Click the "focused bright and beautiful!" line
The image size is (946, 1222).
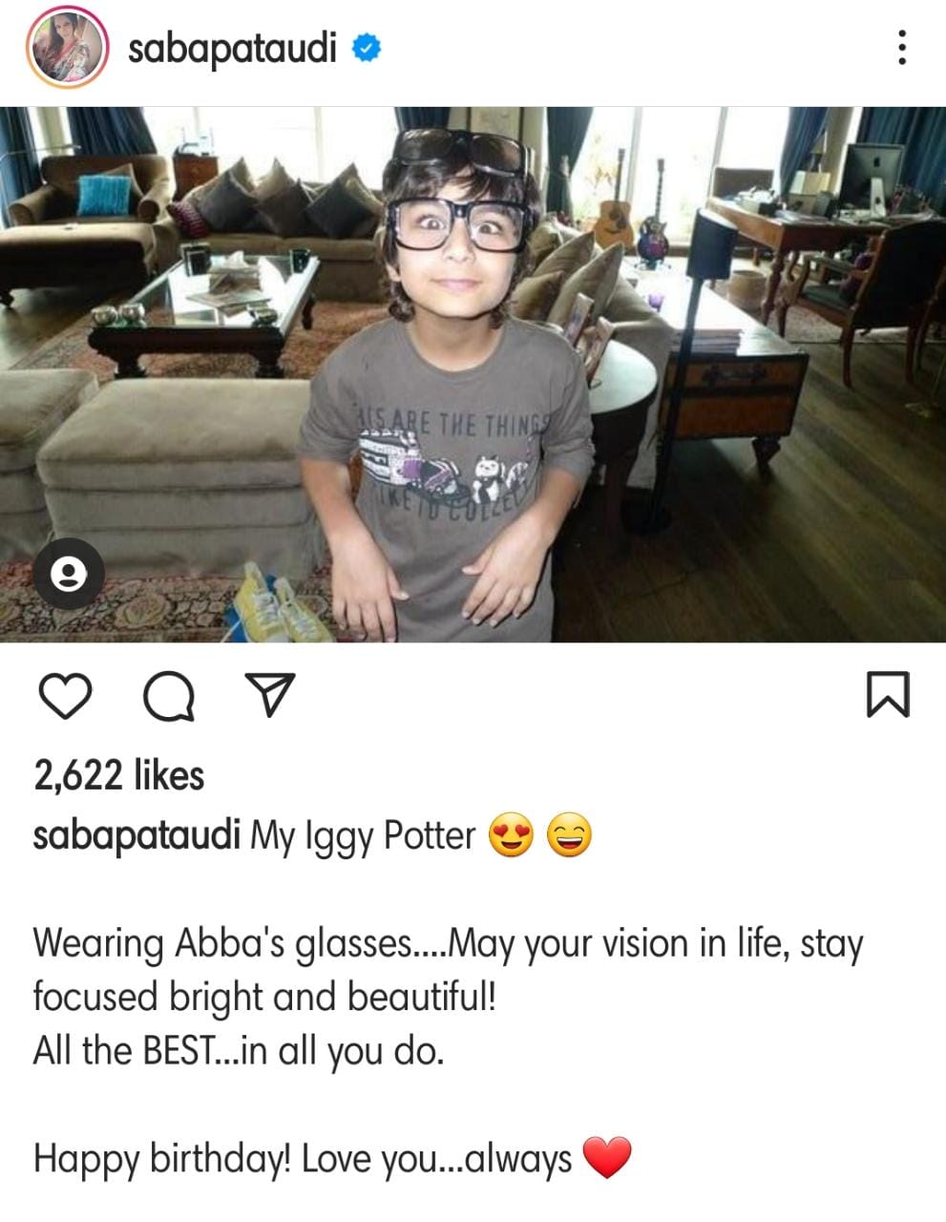[264, 998]
